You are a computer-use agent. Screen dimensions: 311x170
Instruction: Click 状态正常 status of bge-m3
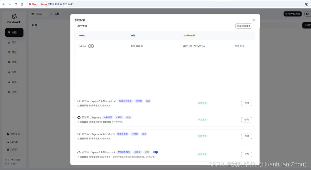[x=202, y=120]
